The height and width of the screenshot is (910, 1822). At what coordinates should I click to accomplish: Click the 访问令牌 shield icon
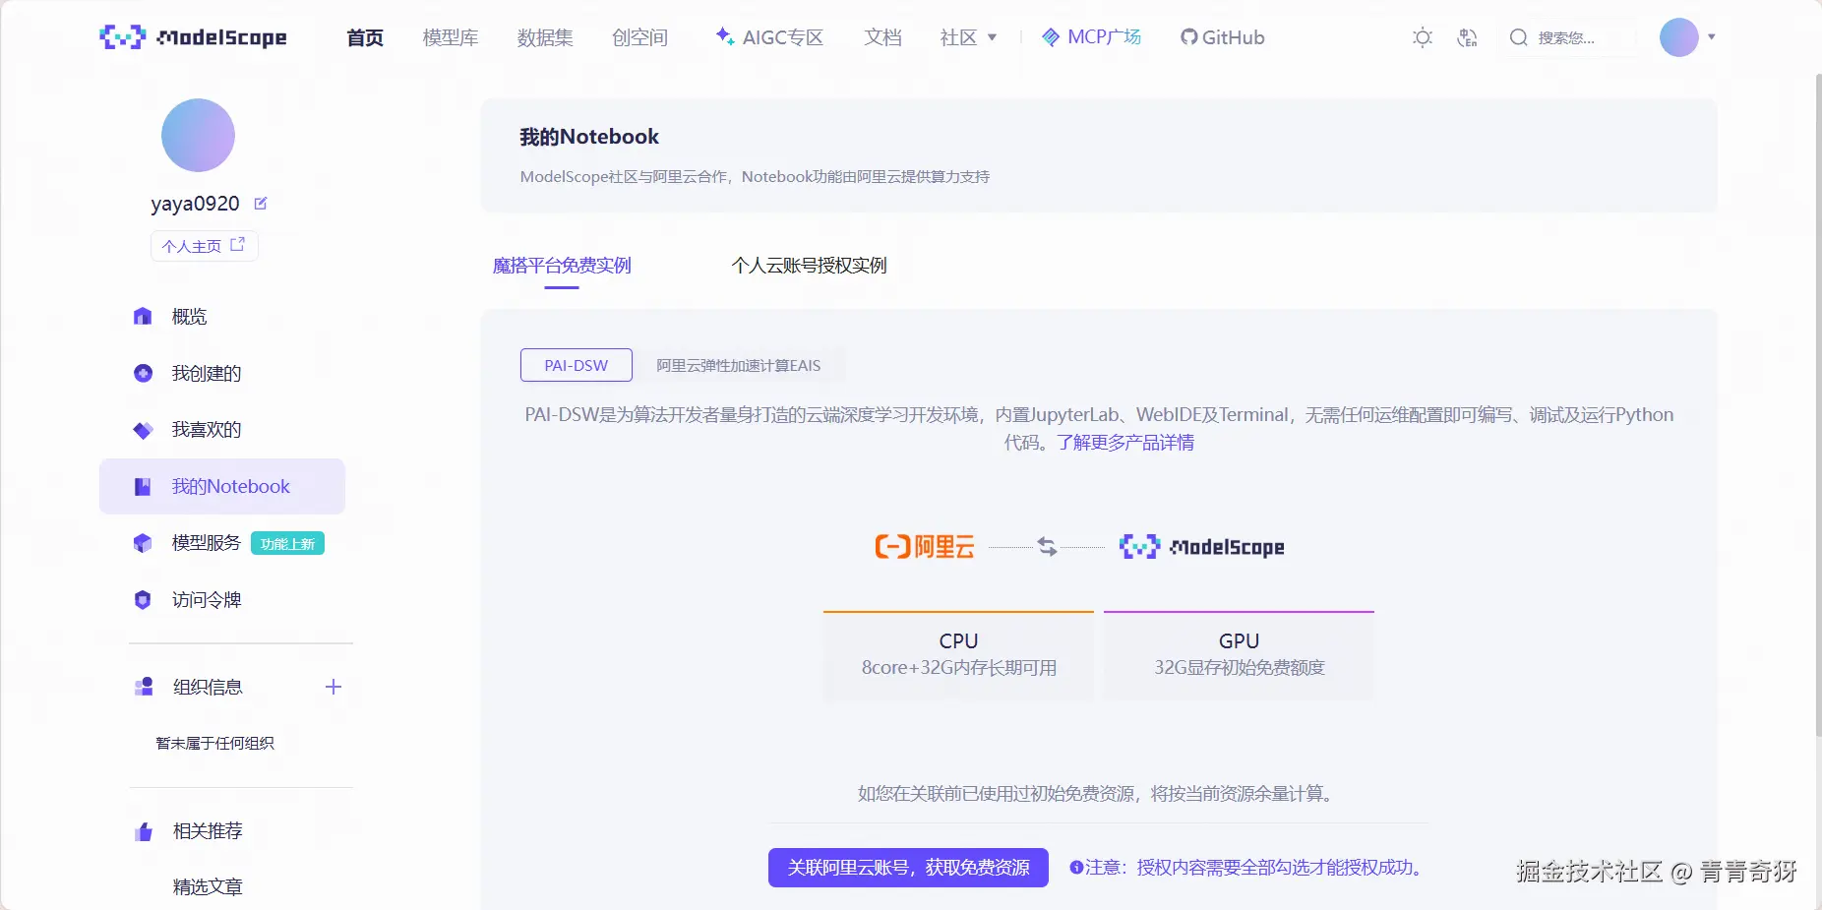pyautogui.click(x=143, y=599)
